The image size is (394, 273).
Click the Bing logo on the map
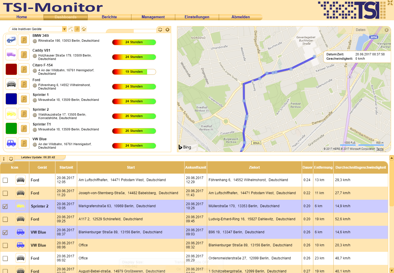[x=185, y=147]
